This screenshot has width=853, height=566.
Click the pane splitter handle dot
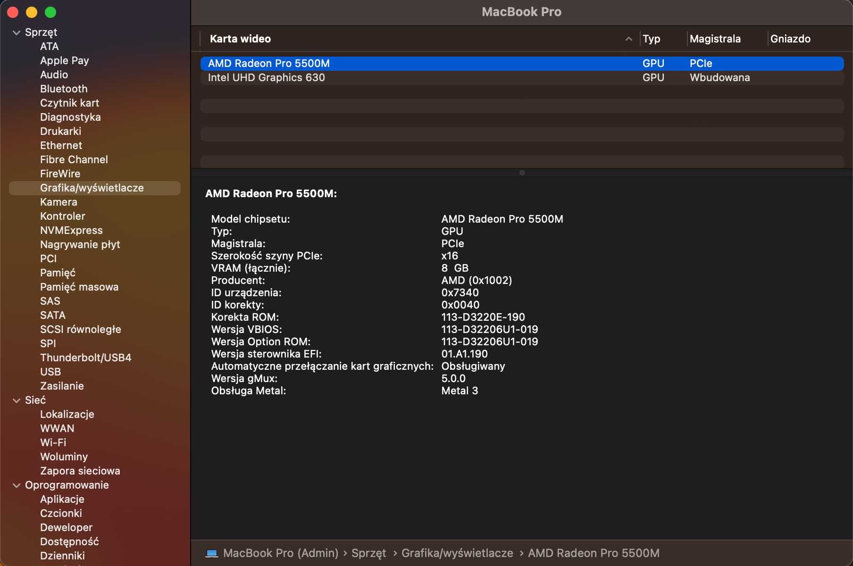[522, 173]
